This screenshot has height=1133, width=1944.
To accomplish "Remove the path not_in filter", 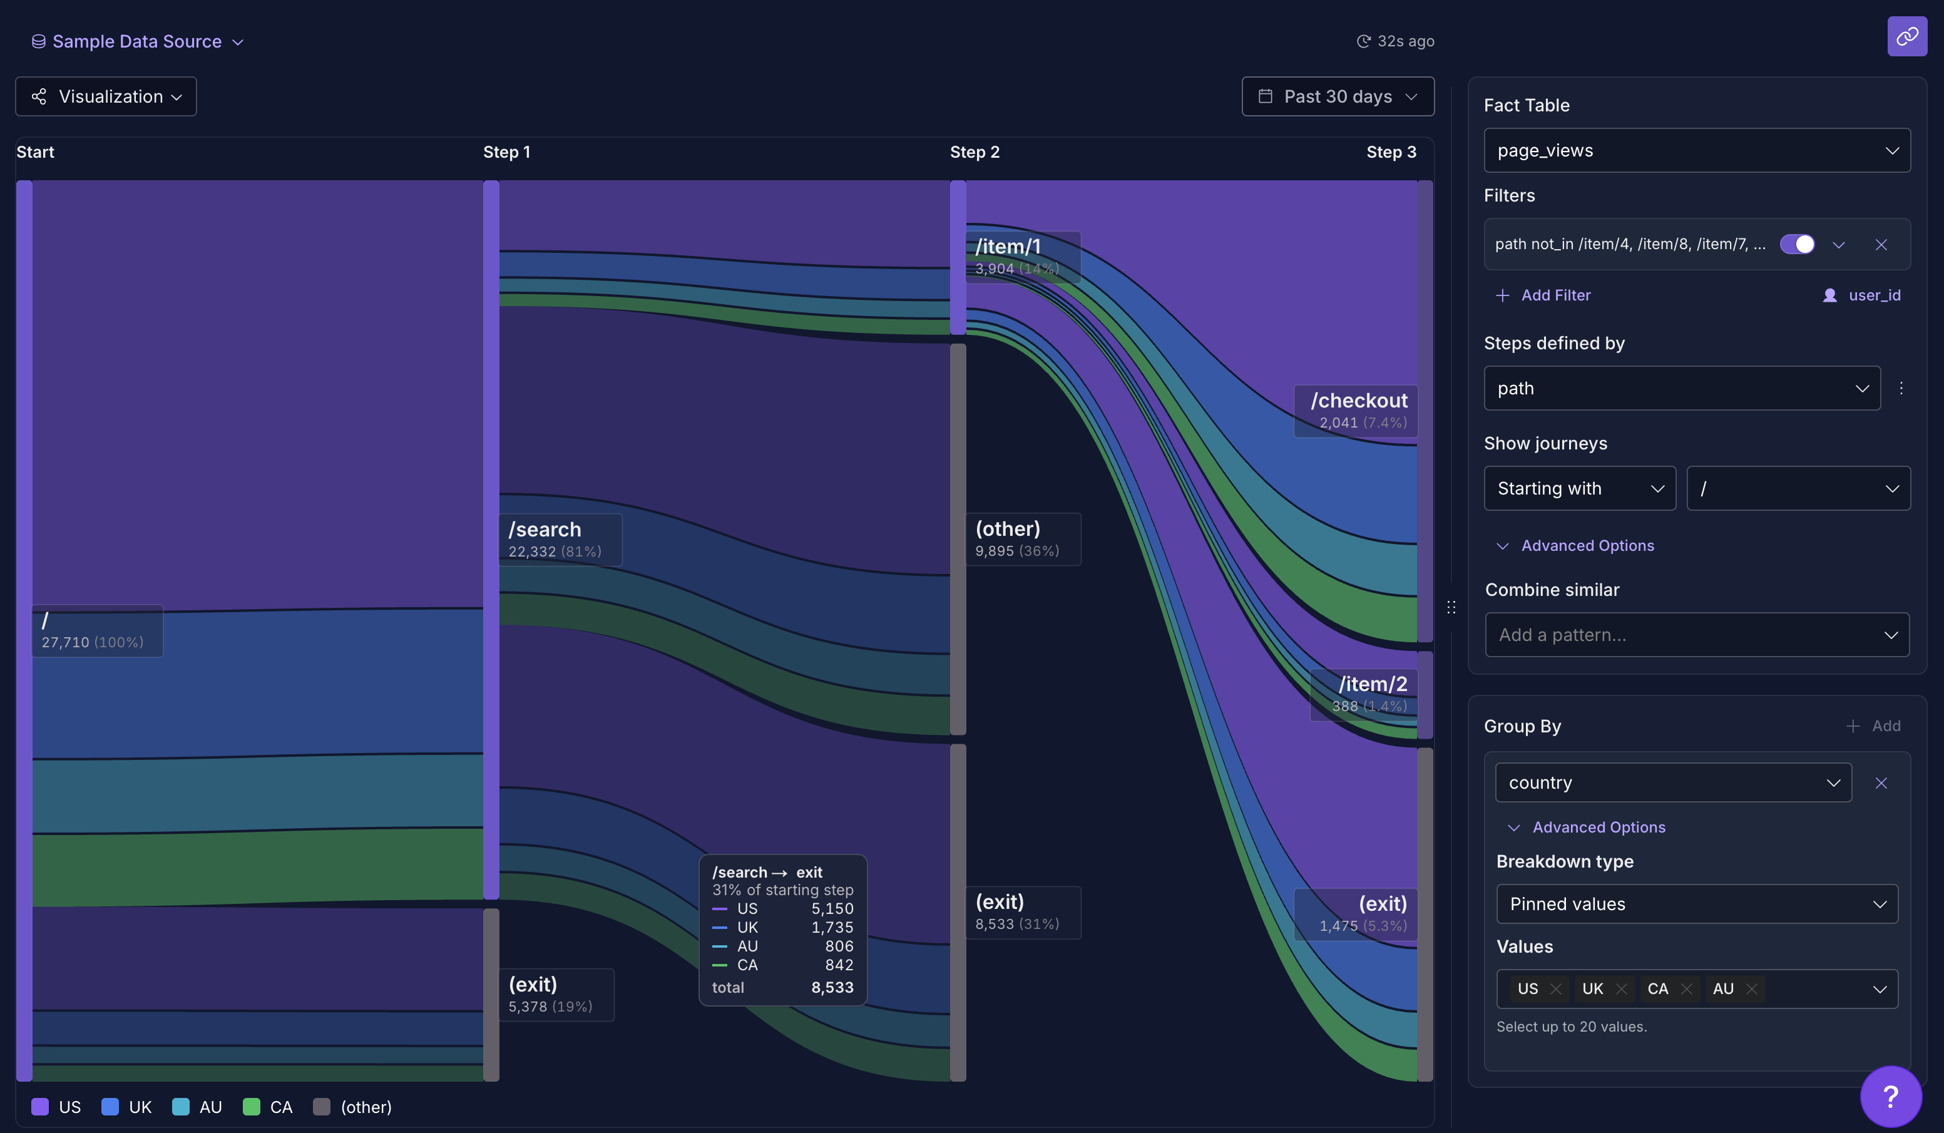I will pos(1881,245).
